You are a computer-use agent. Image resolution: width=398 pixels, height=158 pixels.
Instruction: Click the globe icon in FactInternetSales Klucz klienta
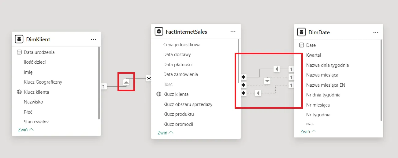159,94
